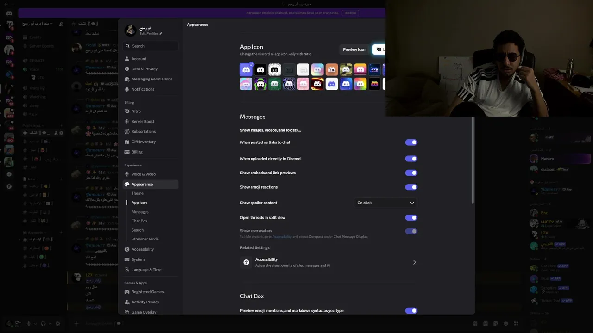593x333 pixels.
Task: Click the Accessibility person icon under Related Settings
Action: 246,262
